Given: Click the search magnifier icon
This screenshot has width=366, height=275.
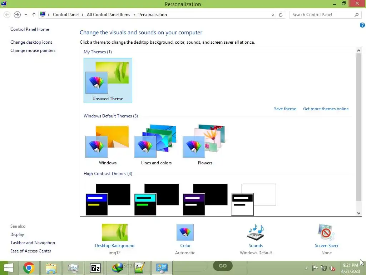Looking at the screenshot, I should [x=356, y=15].
